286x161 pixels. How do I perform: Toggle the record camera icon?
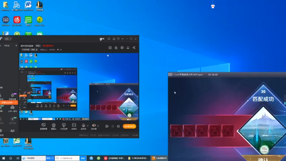[x=107, y=126]
